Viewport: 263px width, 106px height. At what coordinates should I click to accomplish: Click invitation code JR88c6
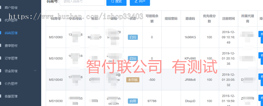[190, 80]
